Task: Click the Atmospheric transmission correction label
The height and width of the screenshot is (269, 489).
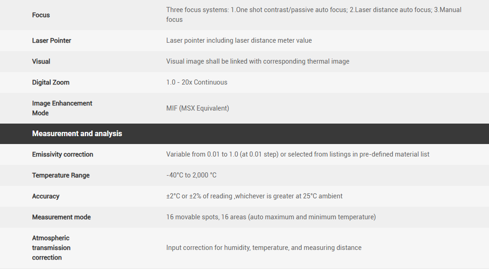Action: [51, 248]
